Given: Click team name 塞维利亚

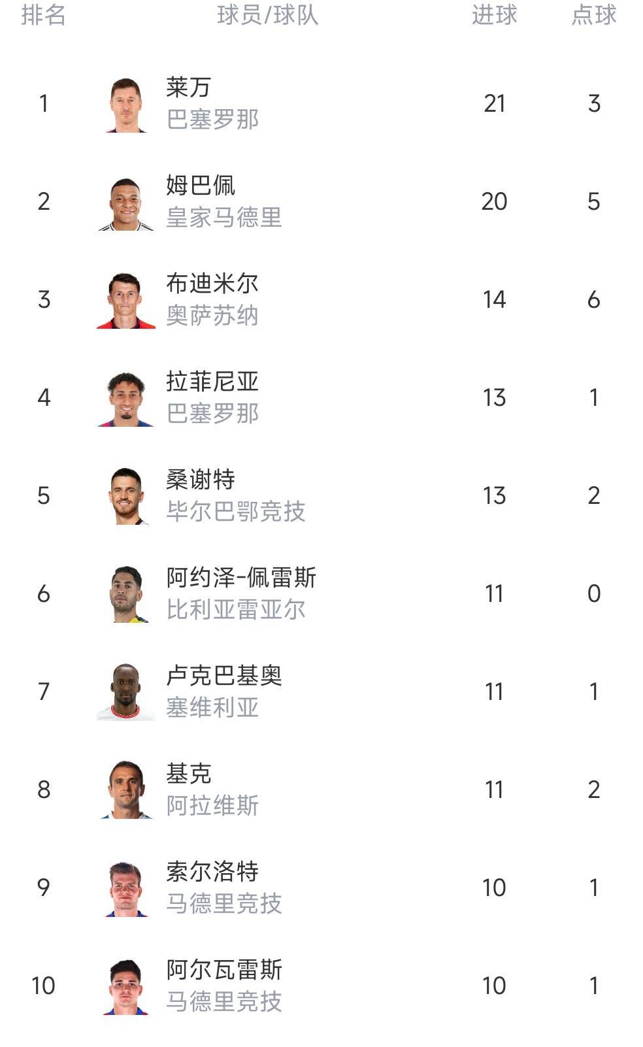Looking at the screenshot, I should 212,708.
